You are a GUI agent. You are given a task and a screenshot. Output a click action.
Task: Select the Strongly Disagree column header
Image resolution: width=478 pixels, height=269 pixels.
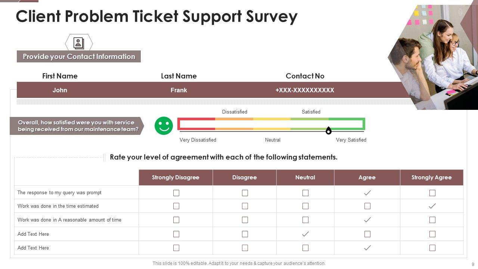tap(176, 177)
